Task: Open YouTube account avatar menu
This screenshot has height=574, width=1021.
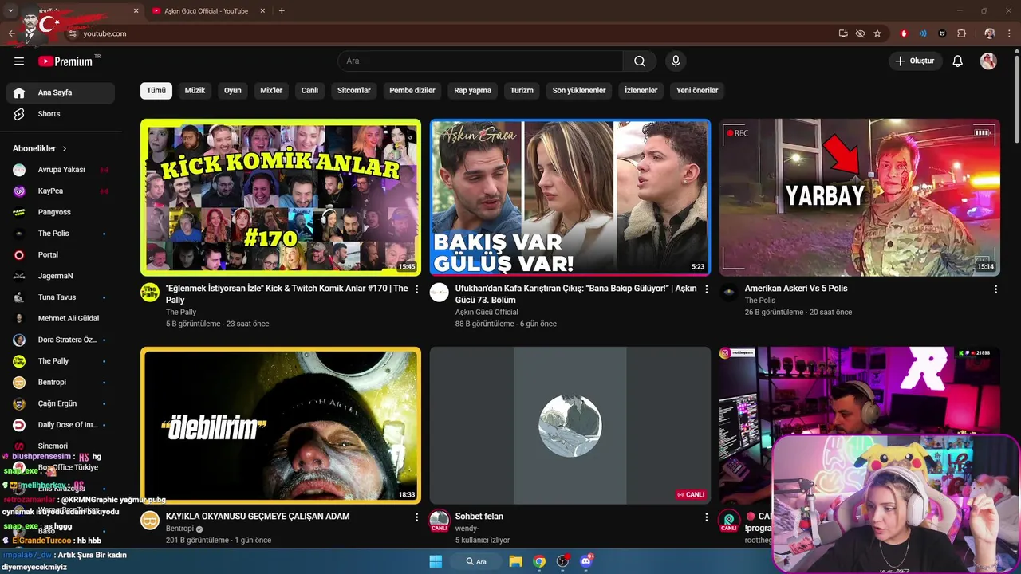Action: (988, 61)
